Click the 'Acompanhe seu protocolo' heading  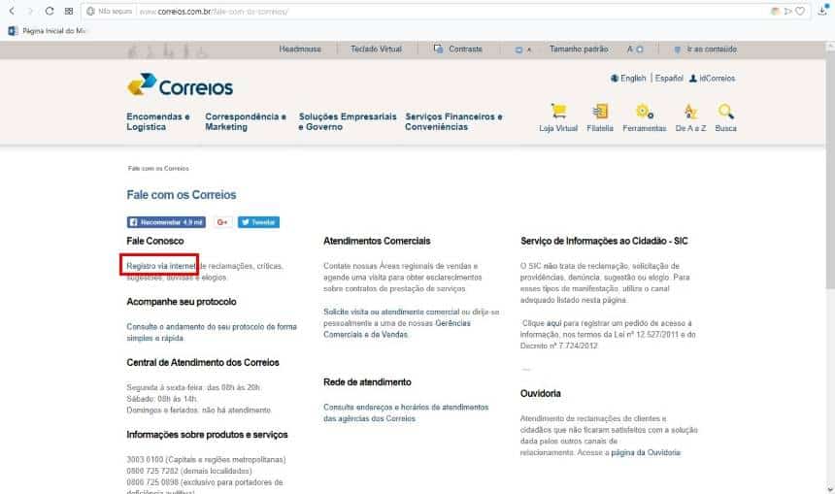(x=181, y=301)
